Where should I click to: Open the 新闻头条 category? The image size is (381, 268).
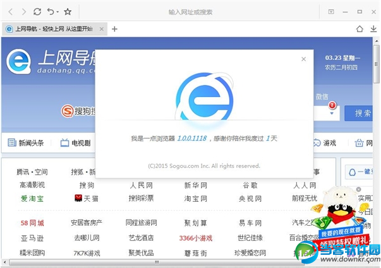32,143
